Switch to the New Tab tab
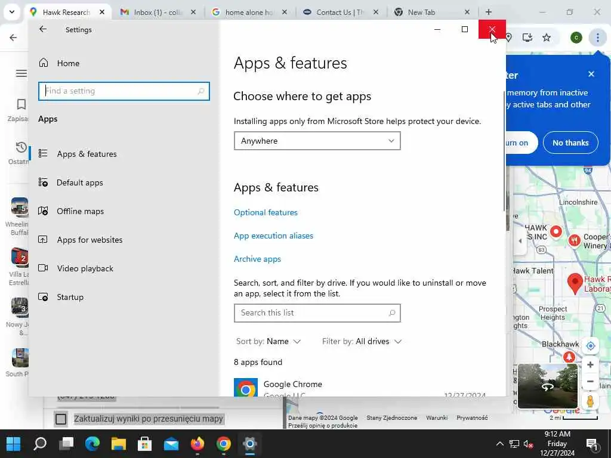Viewport: 611px width, 458px height. (x=421, y=12)
